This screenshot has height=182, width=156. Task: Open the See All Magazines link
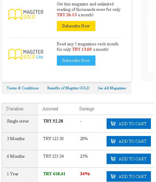coord(112,88)
